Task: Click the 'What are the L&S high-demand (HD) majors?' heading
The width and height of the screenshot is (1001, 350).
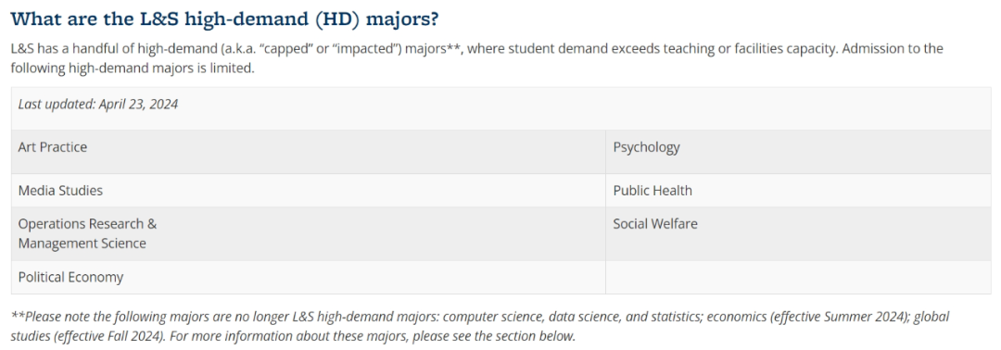Action: [x=224, y=19]
